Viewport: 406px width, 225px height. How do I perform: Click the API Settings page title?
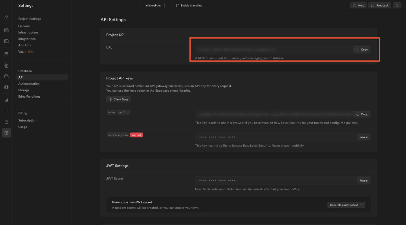pos(113,20)
